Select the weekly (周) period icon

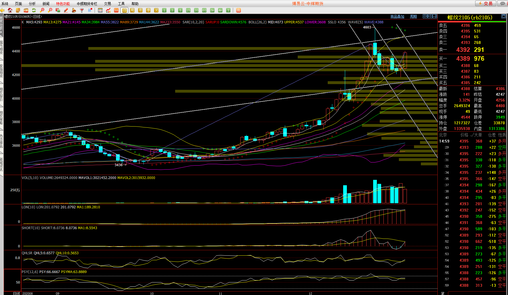pyautogui.click(x=132, y=10)
